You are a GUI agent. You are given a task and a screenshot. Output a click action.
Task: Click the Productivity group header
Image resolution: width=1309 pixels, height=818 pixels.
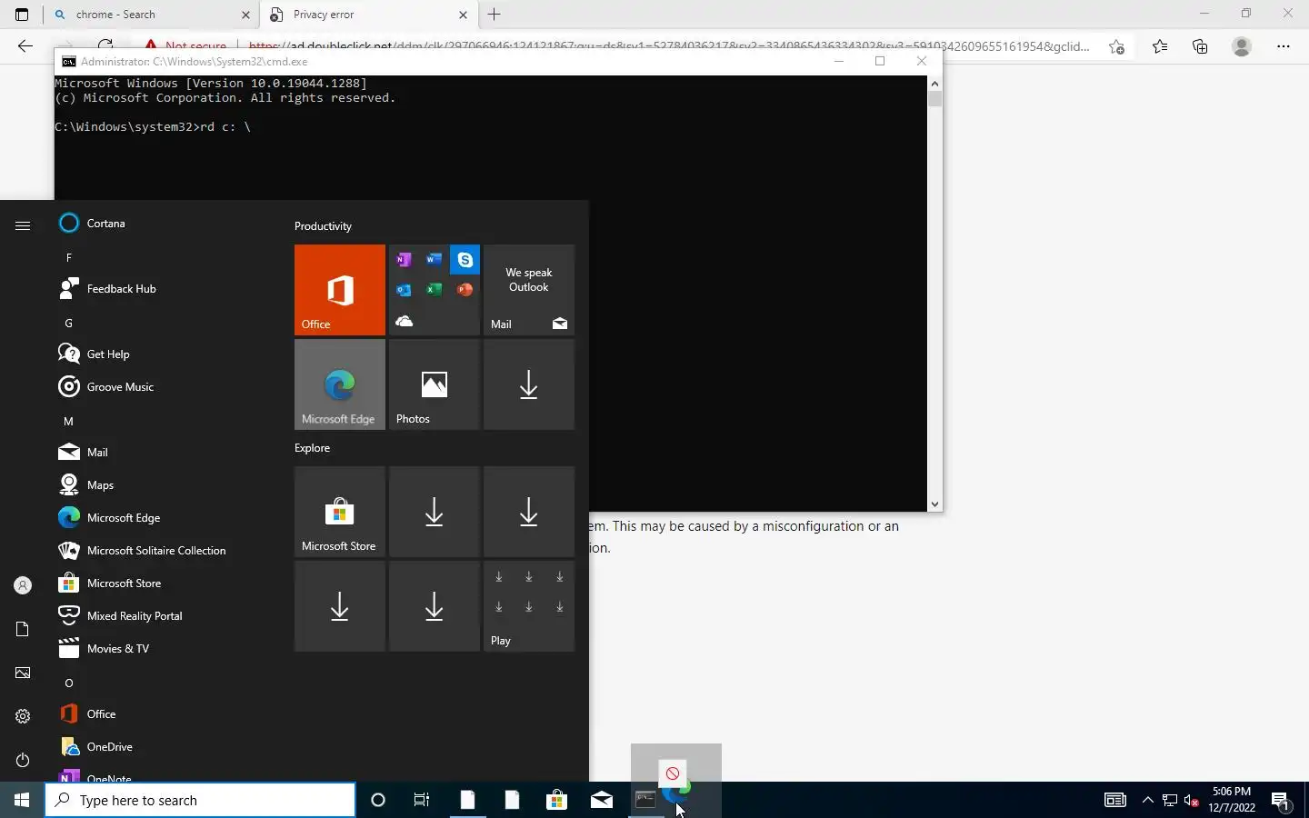(x=323, y=226)
